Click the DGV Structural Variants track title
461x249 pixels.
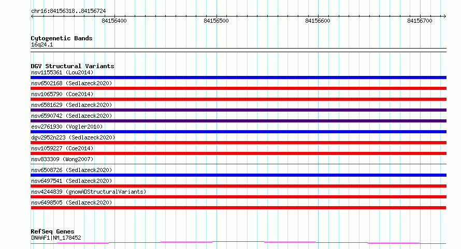(73, 66)
